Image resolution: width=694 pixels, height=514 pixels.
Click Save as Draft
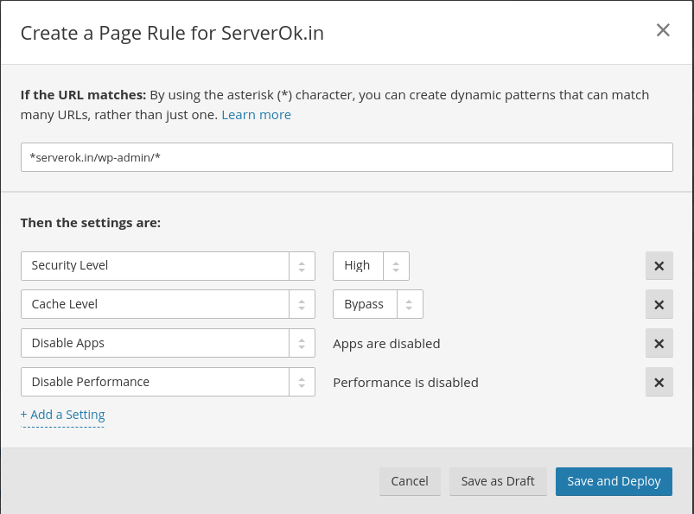click(498, 481)
